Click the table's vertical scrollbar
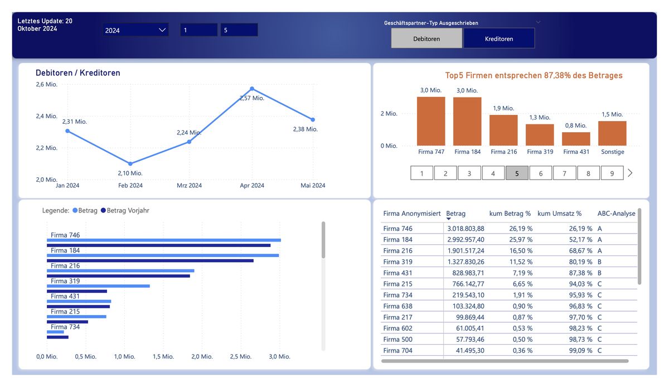This screenshot has width=669, height=387. coord(639,246)
